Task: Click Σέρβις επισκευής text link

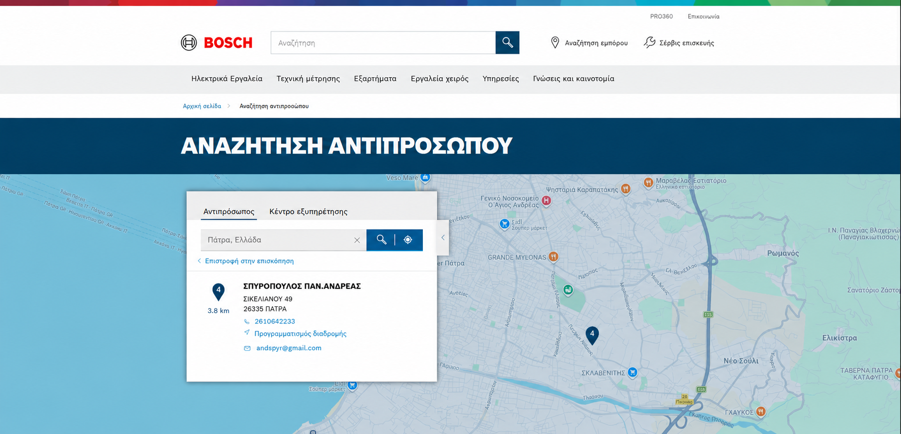Action: point(686,43)
